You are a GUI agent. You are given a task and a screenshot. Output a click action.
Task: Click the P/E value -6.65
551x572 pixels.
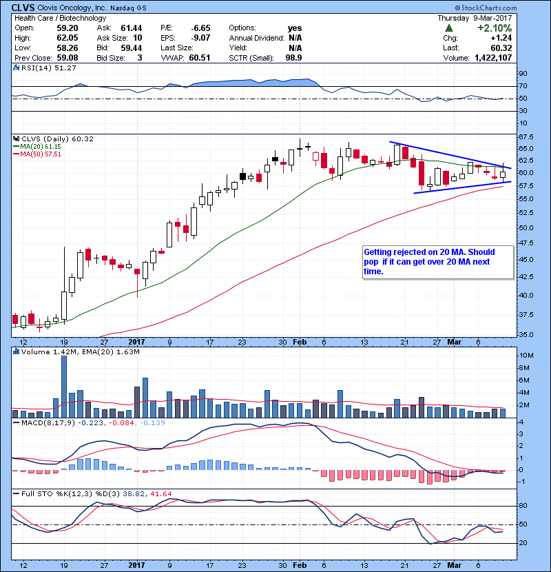200,28
